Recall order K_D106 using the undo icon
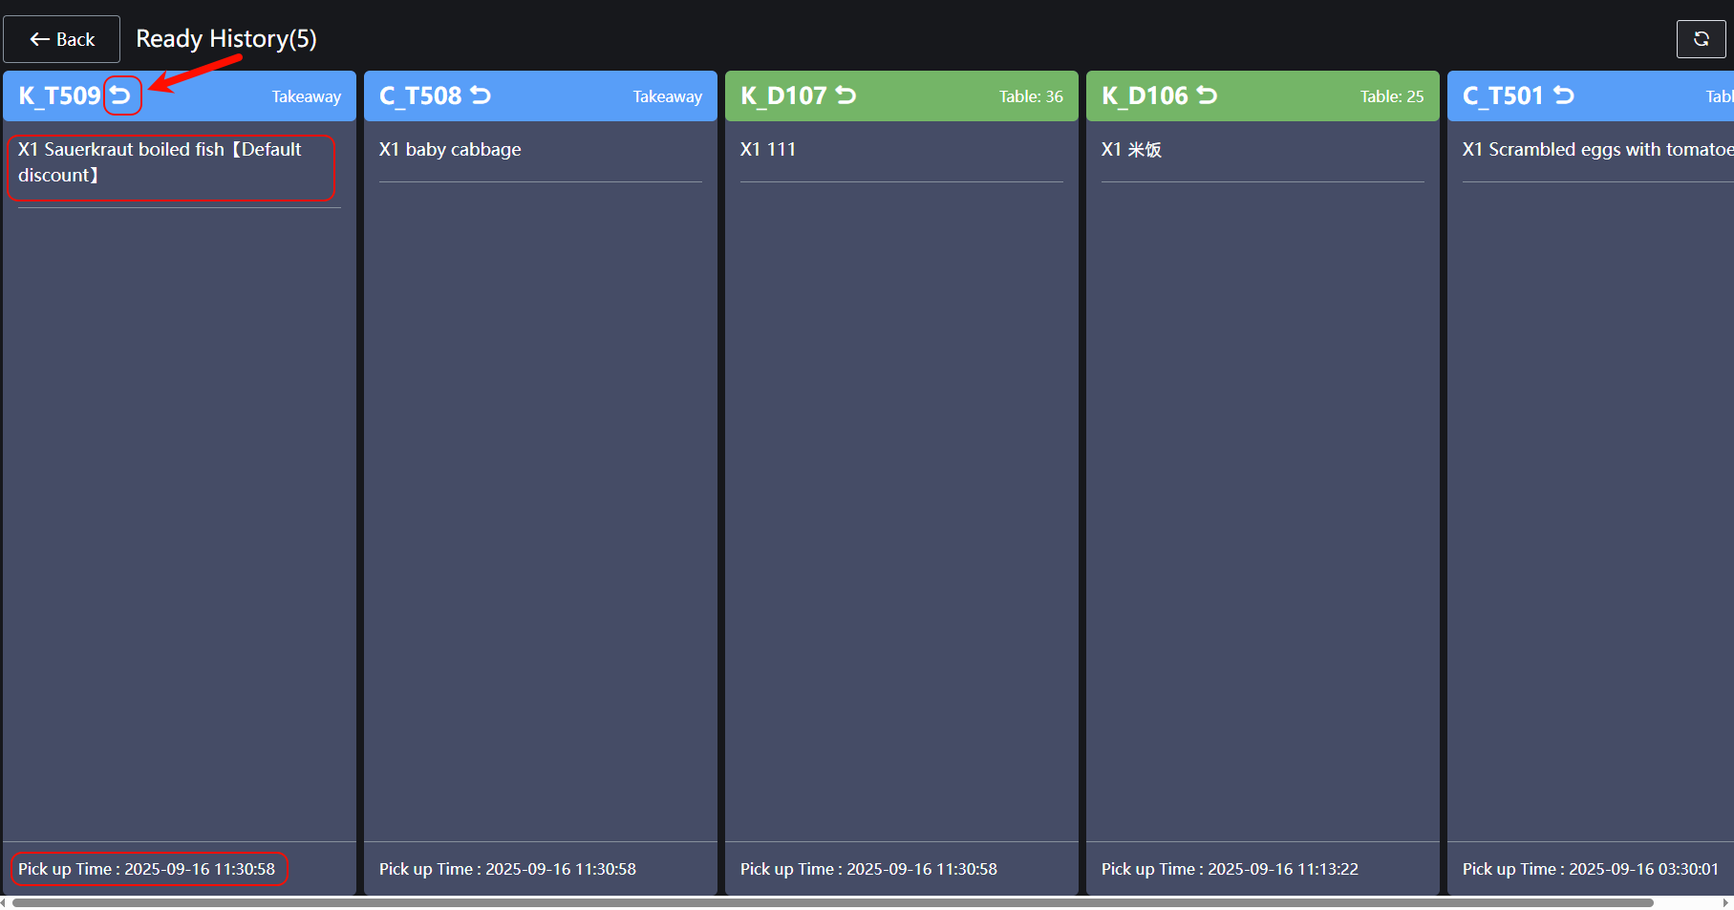This screenshot has width=1734, height=910. (1207, 95)
